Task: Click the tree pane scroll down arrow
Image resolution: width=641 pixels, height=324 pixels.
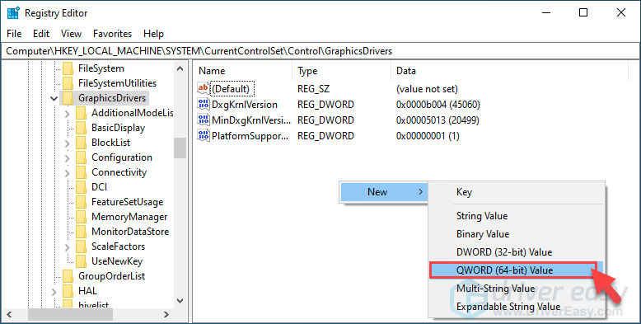Action: [180, 301]
